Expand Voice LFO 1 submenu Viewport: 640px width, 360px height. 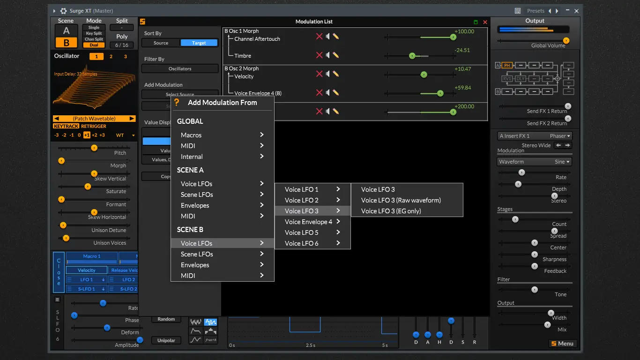point(313,189)
